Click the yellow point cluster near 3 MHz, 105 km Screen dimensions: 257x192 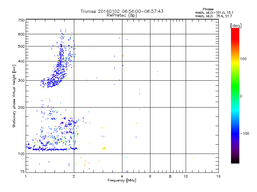[104, 148]
